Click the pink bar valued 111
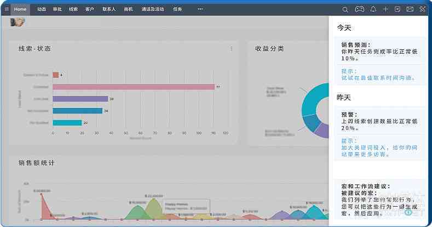This screenshot has height=227, width=432. click(134, 87)
